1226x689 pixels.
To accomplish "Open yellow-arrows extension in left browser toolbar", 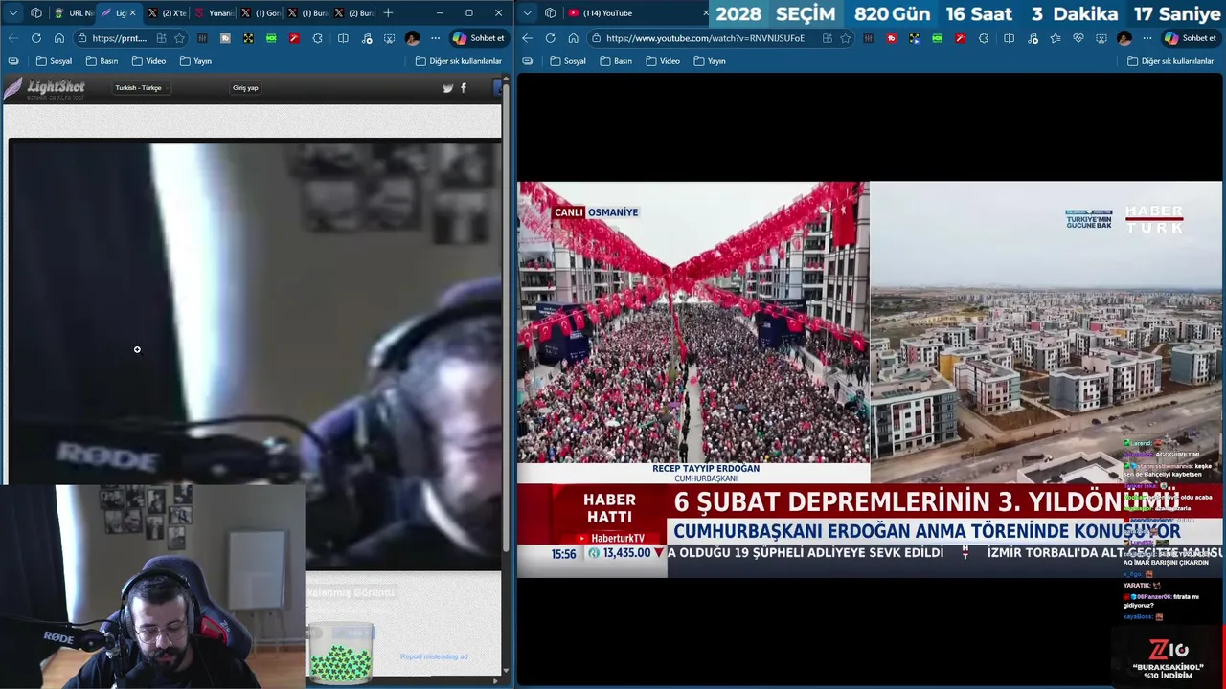I will tap(248, 38).
